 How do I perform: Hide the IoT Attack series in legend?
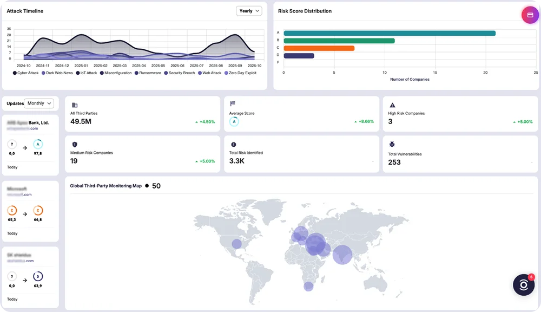click(x=87, y=73)
